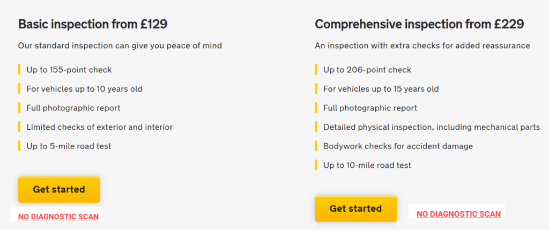Click Get started under Basic inspection
Image resolution: width=549 pixels, height=230 pixels.
tap(59, 189)
